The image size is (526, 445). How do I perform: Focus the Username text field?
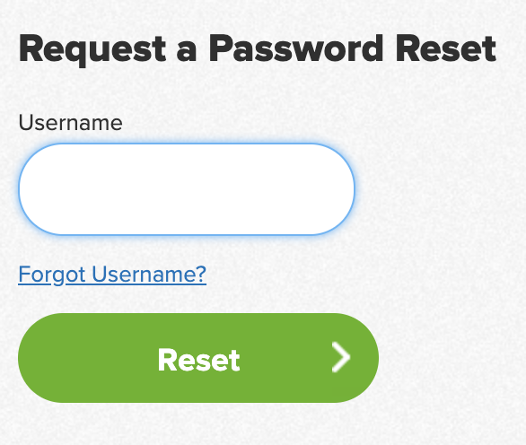click(187, 189)
